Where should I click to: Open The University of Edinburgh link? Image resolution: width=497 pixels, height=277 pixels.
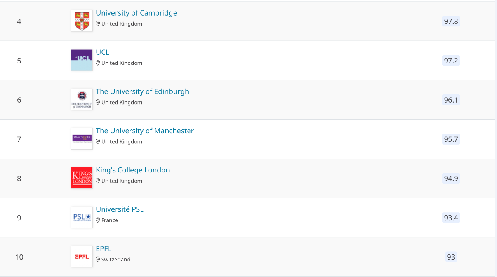142,91
